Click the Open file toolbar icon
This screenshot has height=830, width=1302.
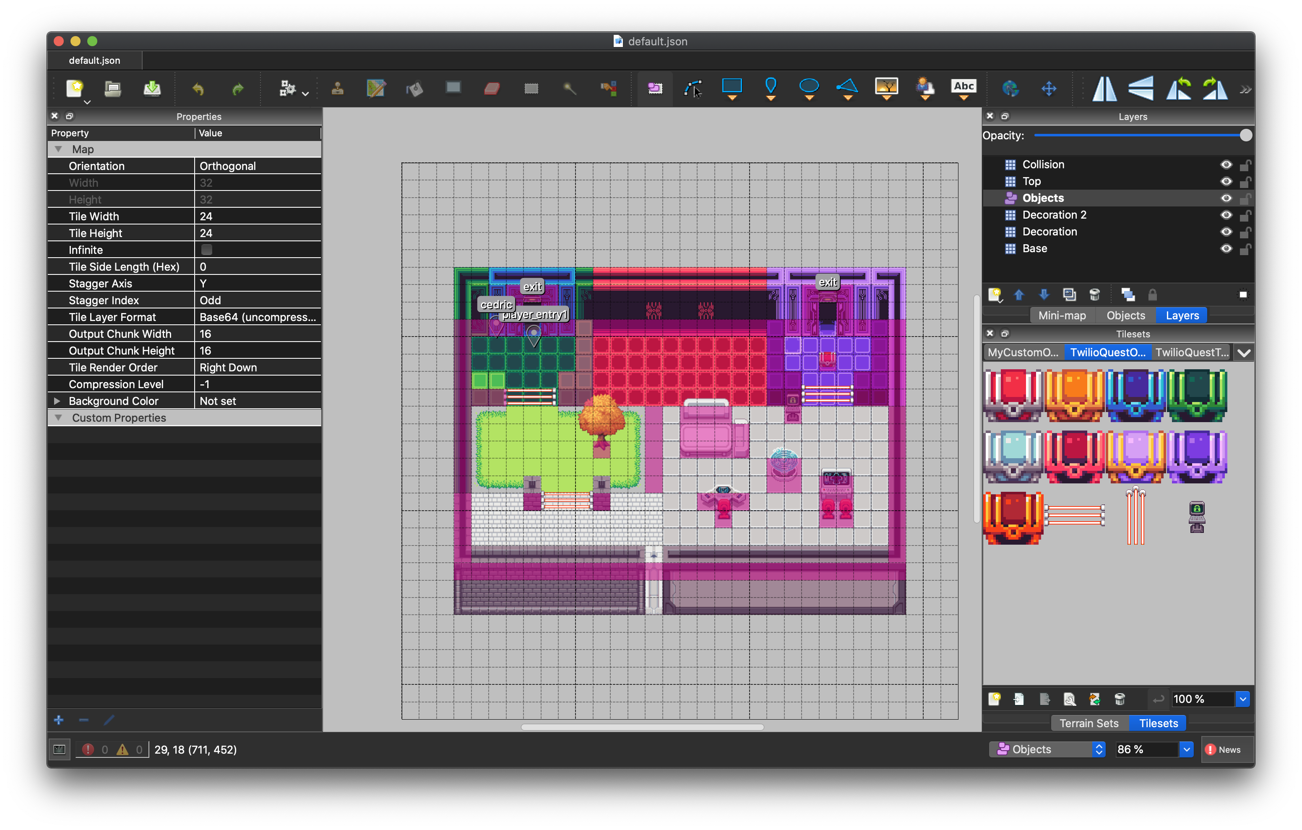tap(112, 88)
